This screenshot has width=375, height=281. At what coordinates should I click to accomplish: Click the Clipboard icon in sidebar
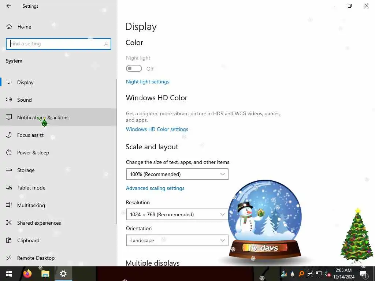click(9, 240)
